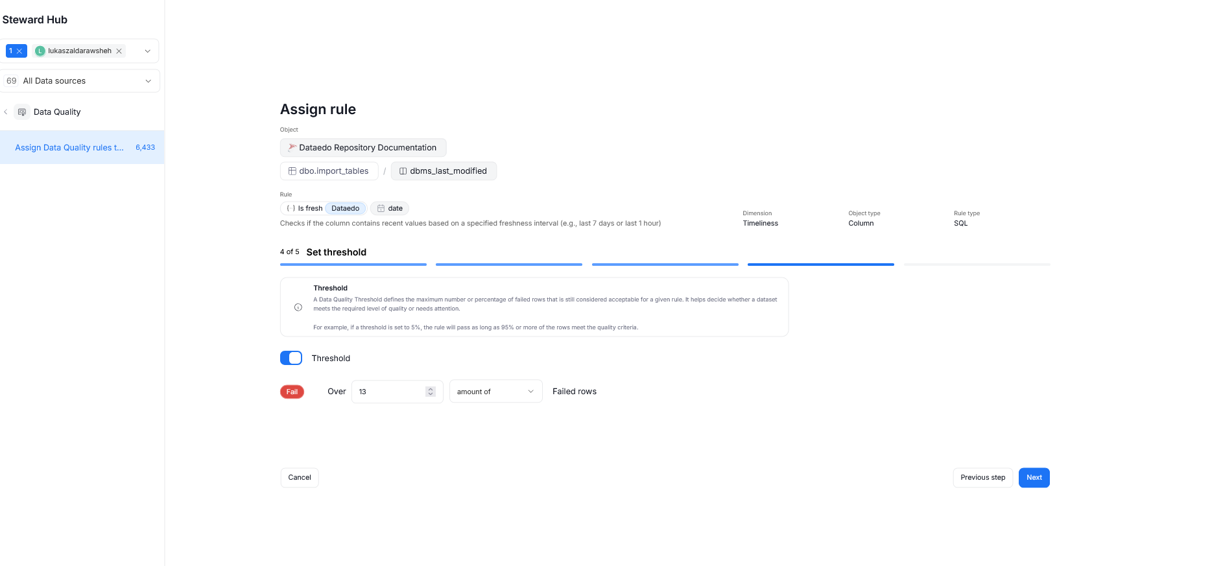Jump to the fifth wizard step bar
Image resolution: width=1223 pixels, height=566 pixels.
click(977, 265)
